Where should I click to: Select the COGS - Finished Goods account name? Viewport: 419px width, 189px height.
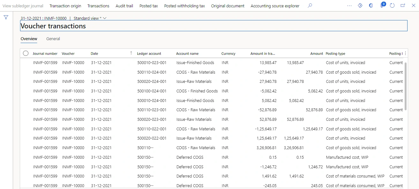pyautogui.click(x=197, y=91)
